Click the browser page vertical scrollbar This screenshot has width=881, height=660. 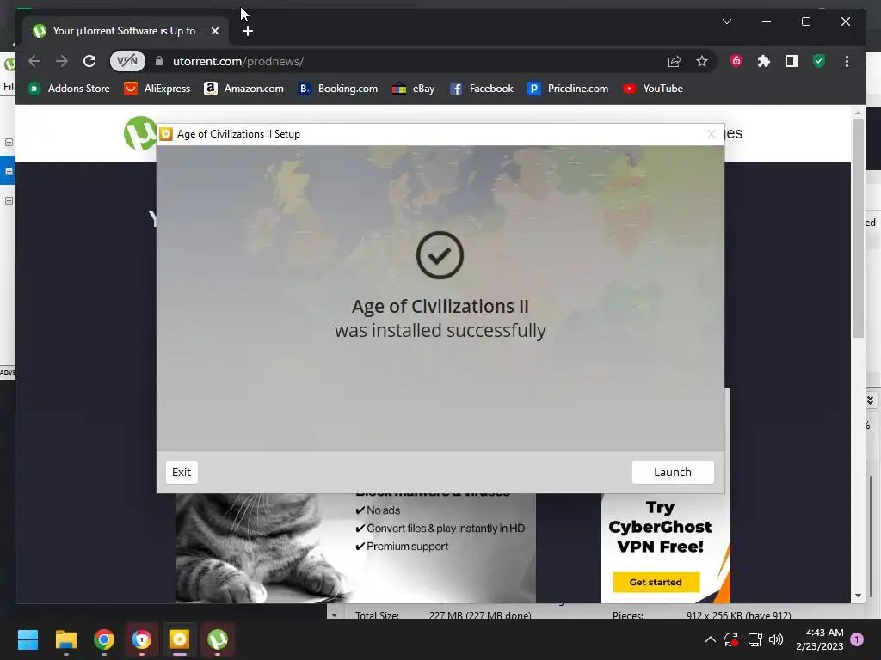[x=858, y=229]
